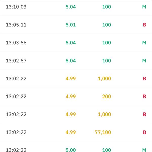Viewport: 152px width, 152px height.
Task: Click the 5.00 price value
Action: 71,150
